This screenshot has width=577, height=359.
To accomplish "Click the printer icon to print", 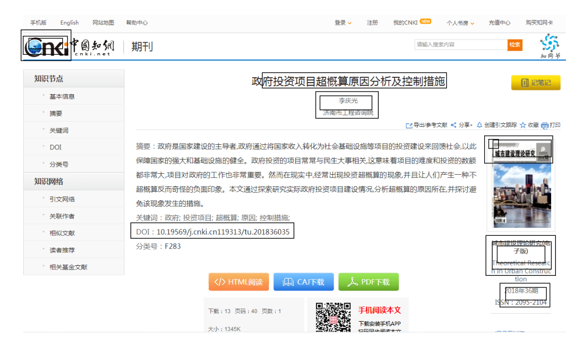I will (x=545, y=125).
